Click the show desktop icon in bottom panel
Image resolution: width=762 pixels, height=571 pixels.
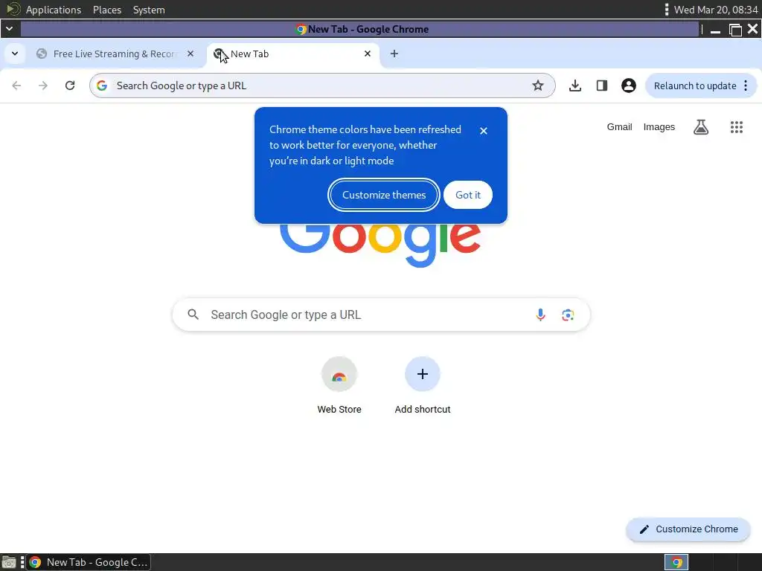coord(8,562)
